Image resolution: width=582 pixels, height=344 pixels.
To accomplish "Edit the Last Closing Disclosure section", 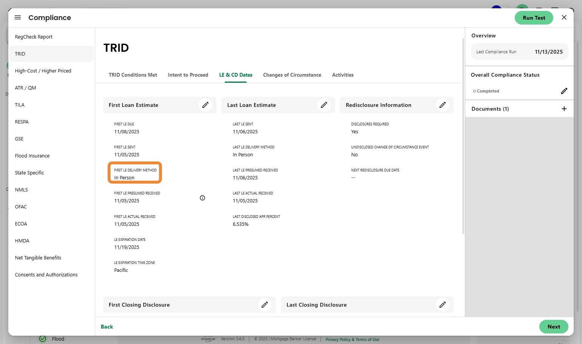I will click(x=442, y=305).
